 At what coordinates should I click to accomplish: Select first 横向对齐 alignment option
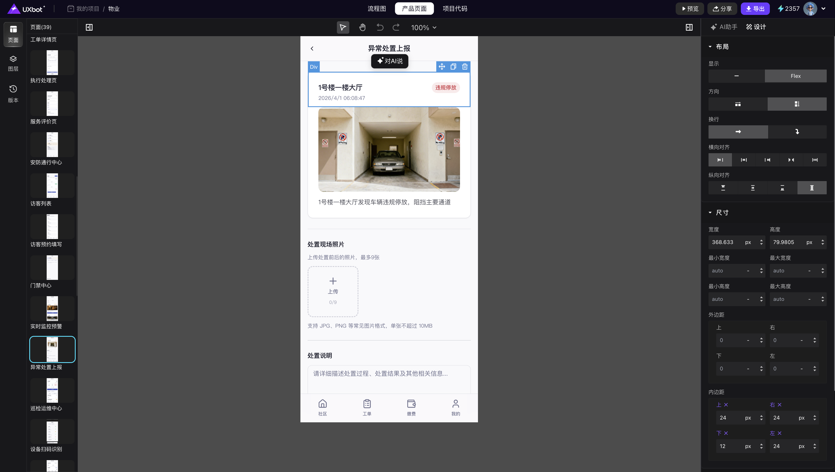(x=720, y=160)
